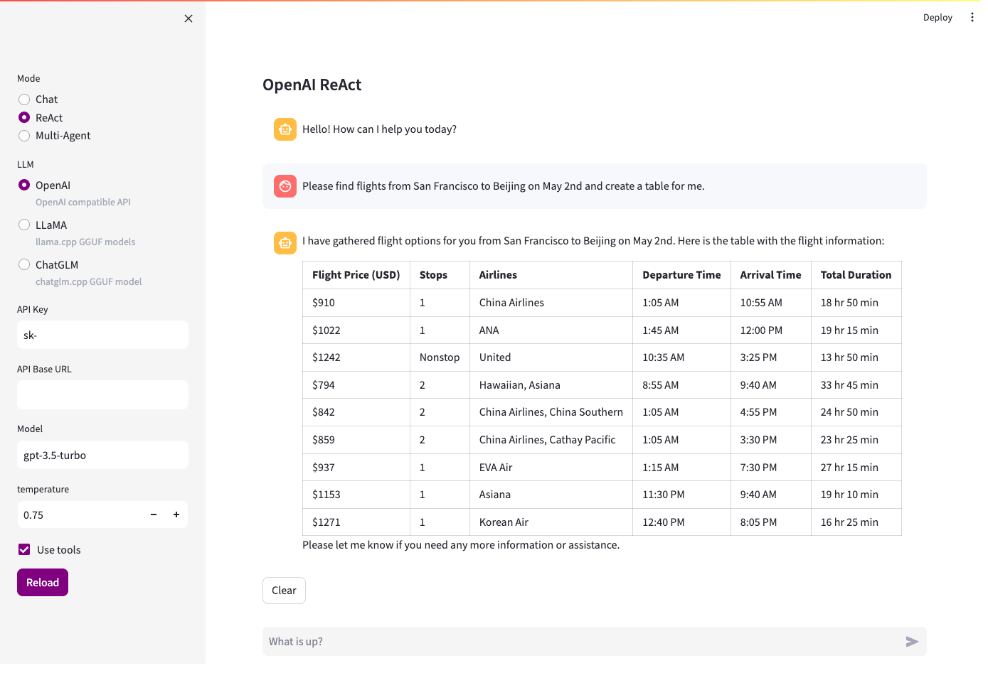Click 'chatglm.cpp GGUF model' caption text
The image size is (988, 695).
coord(89,282)
